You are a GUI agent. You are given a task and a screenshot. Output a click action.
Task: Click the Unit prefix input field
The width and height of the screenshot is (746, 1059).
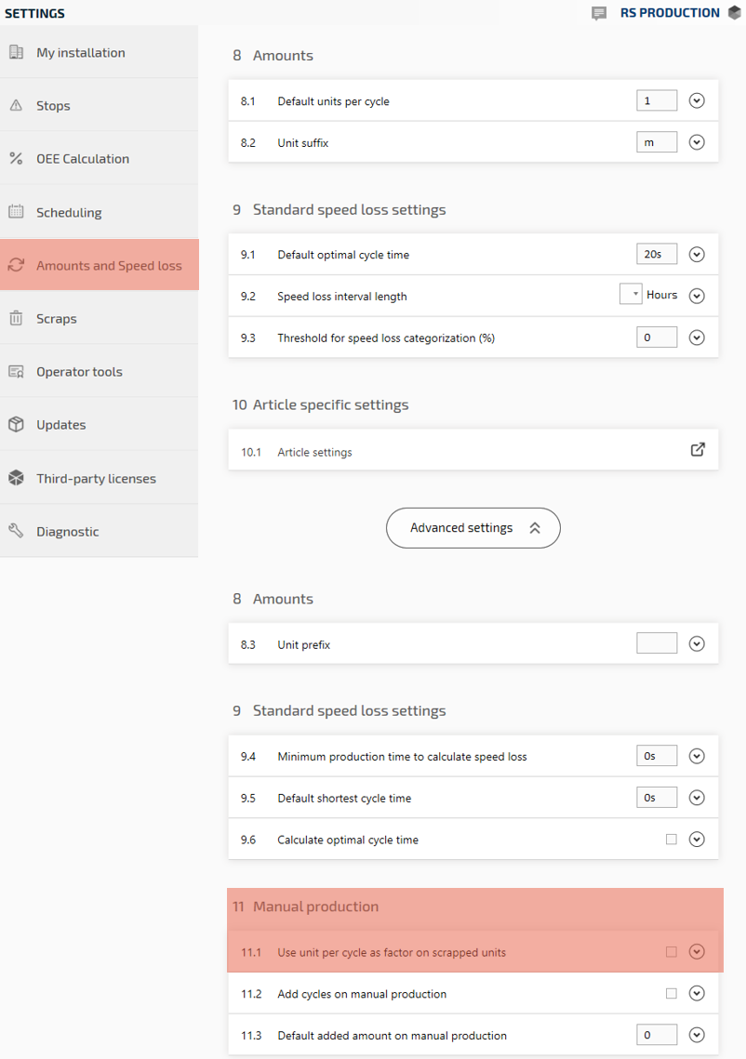[656, 643]
